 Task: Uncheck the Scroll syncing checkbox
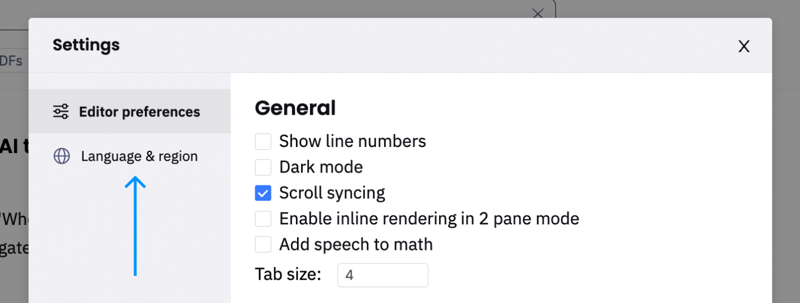tap(263, 193)
